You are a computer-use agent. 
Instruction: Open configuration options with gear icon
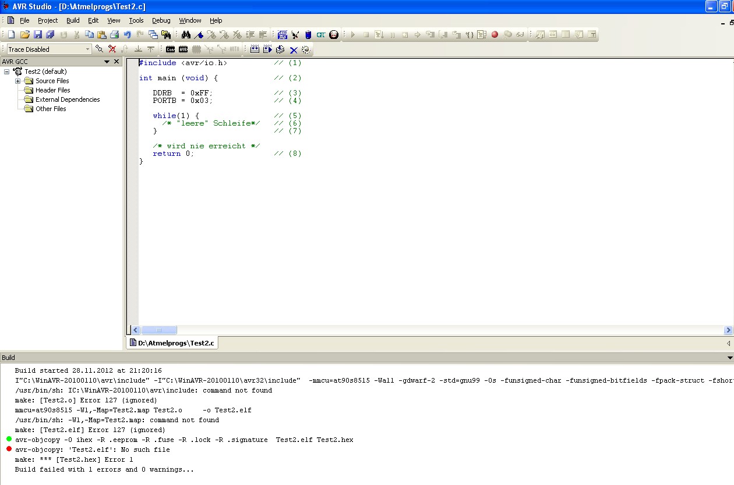tap(306, 49)
